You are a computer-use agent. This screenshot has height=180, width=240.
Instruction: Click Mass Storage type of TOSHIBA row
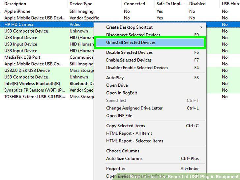point(81,97)
